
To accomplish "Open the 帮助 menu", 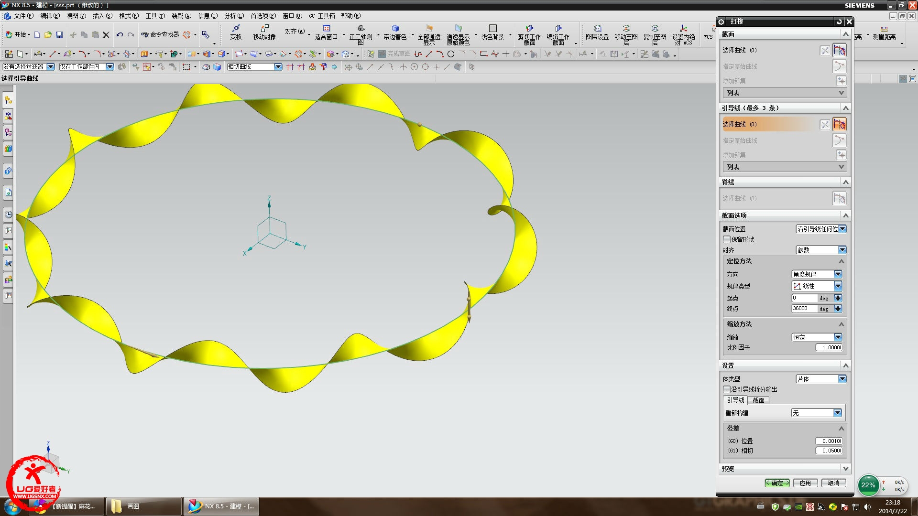I will point(350,16).
